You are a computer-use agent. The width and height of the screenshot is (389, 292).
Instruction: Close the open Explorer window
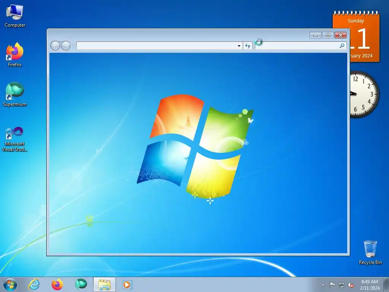coord(341,35)
